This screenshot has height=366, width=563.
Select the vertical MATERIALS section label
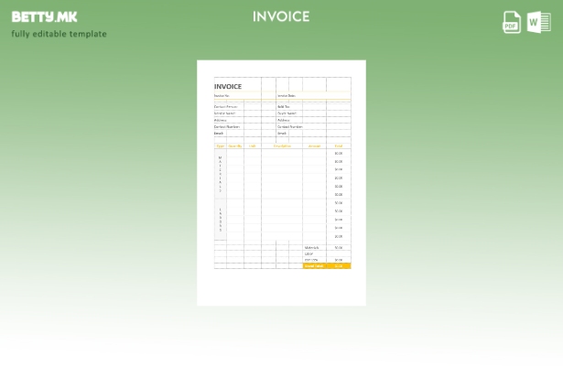220,174
